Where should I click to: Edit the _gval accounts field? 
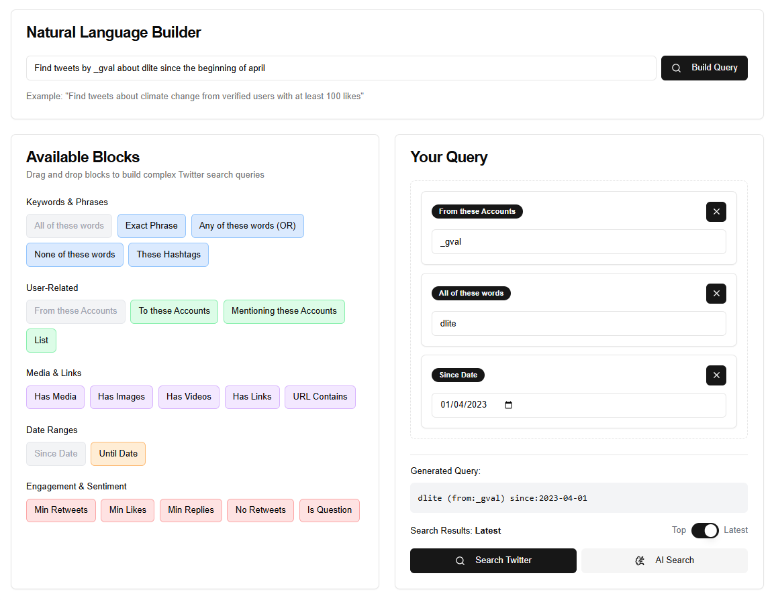(x=579, y=241)
